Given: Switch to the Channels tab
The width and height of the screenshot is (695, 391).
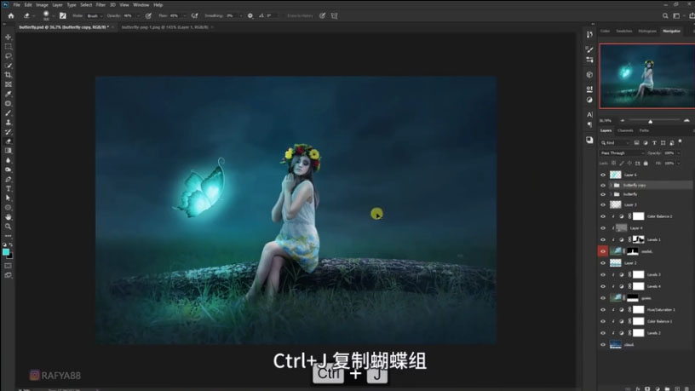Looking at the screenshot, I should click(625, 130).
